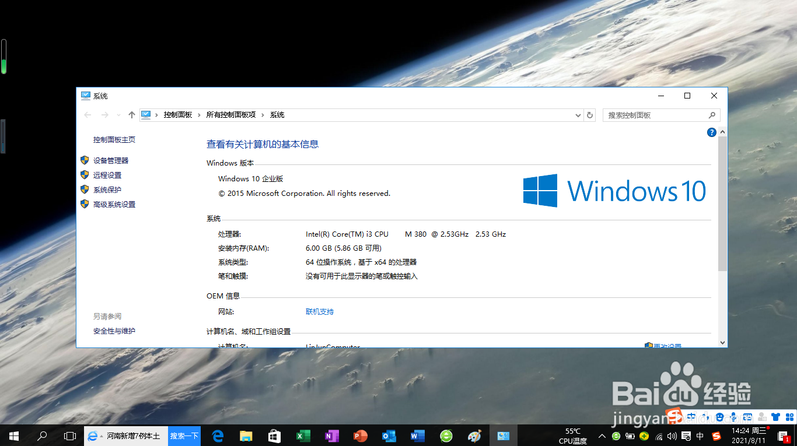Open 控制面板主页 link

(114, 140)
